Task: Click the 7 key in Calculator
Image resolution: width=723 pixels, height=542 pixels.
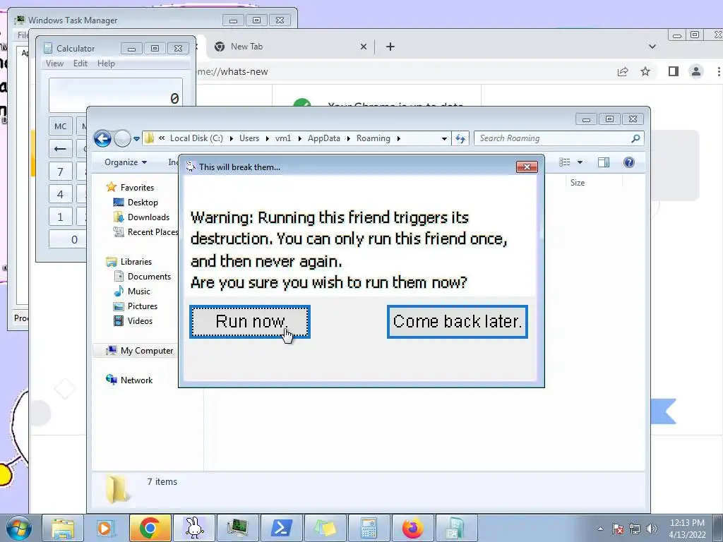Action: click(61, 172)
